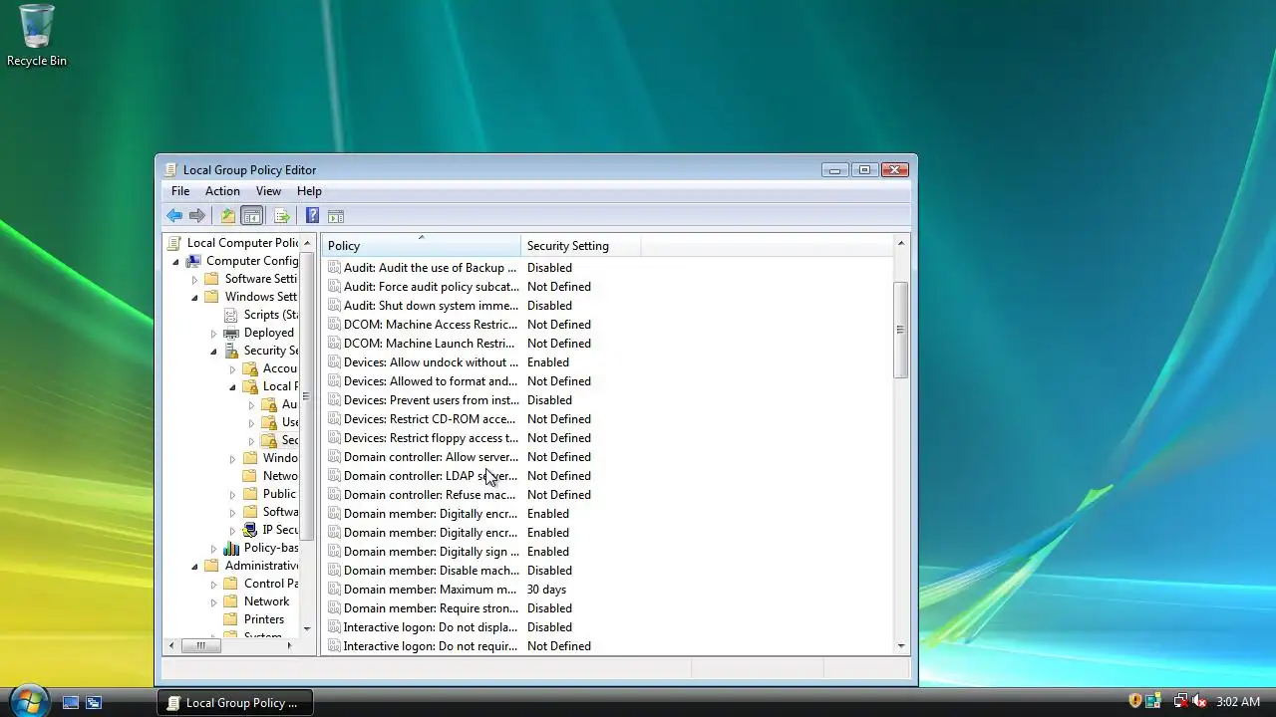This screenshot has width=1276, height=717.
Task: Click Show Desktop quick launch icon
Action: tap(71, 702)
